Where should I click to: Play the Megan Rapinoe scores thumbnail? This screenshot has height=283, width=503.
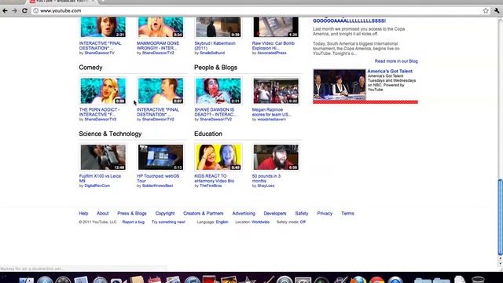tap(276, 91)
